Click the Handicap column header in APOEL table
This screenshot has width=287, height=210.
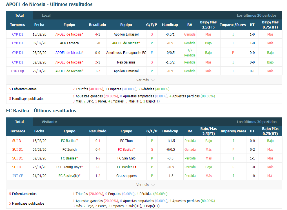(x=170, y=25)
